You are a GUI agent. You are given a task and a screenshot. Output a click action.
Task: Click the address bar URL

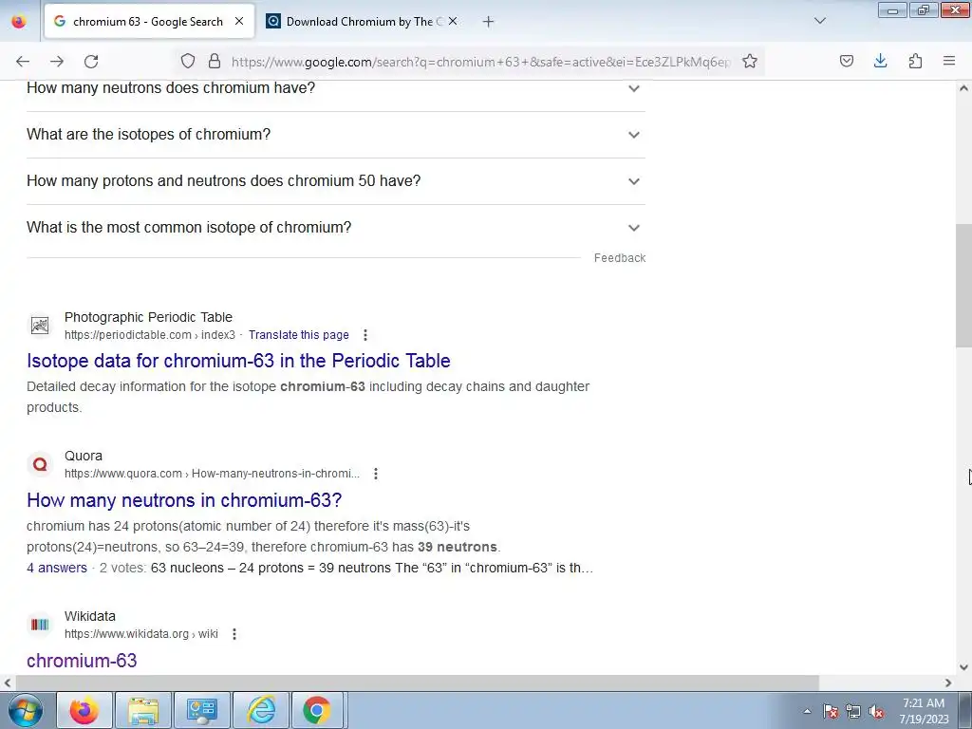[481, 62]
